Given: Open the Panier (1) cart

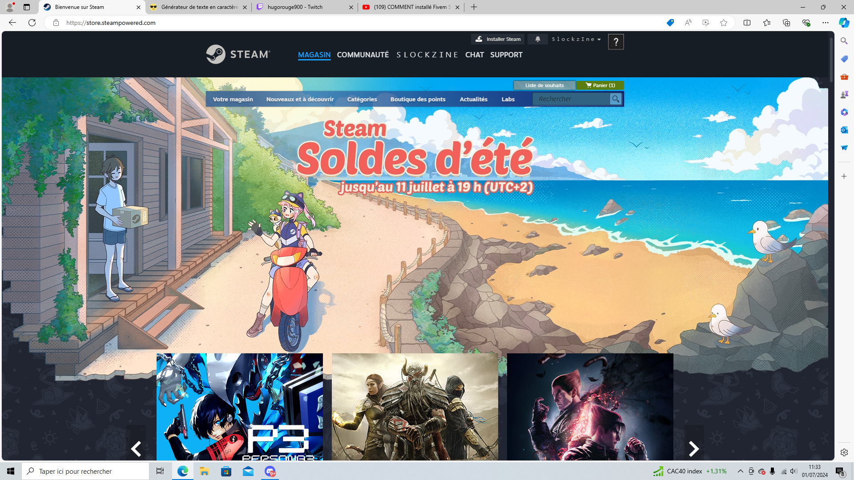Looking at the screenshot, I should click(x=600, y=85).
